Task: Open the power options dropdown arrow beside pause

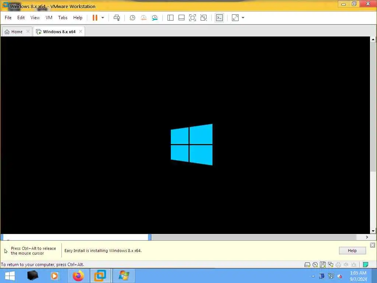Action: pos(103,18)
